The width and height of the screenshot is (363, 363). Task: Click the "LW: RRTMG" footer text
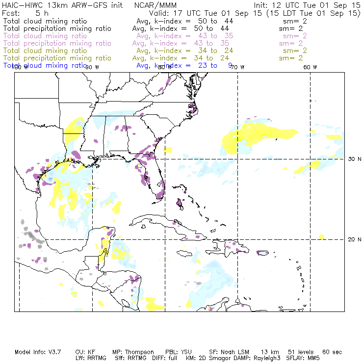pos(91,358)
